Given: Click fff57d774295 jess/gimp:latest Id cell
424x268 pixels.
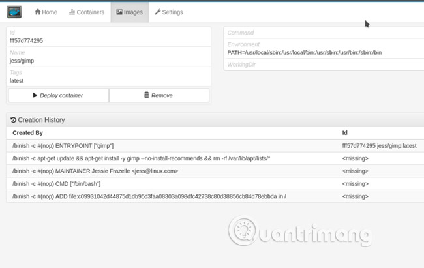Looking at the screenshot, I should click(x=379, y=146).
